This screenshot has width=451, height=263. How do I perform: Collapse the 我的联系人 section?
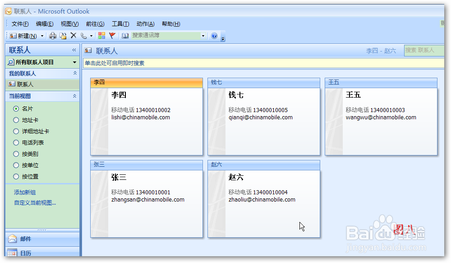(x=74, y=73)
